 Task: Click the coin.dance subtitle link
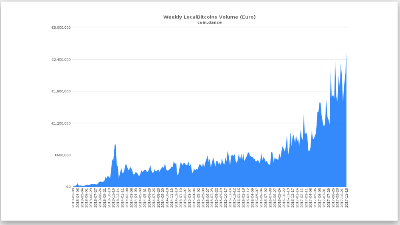point(209,23)
